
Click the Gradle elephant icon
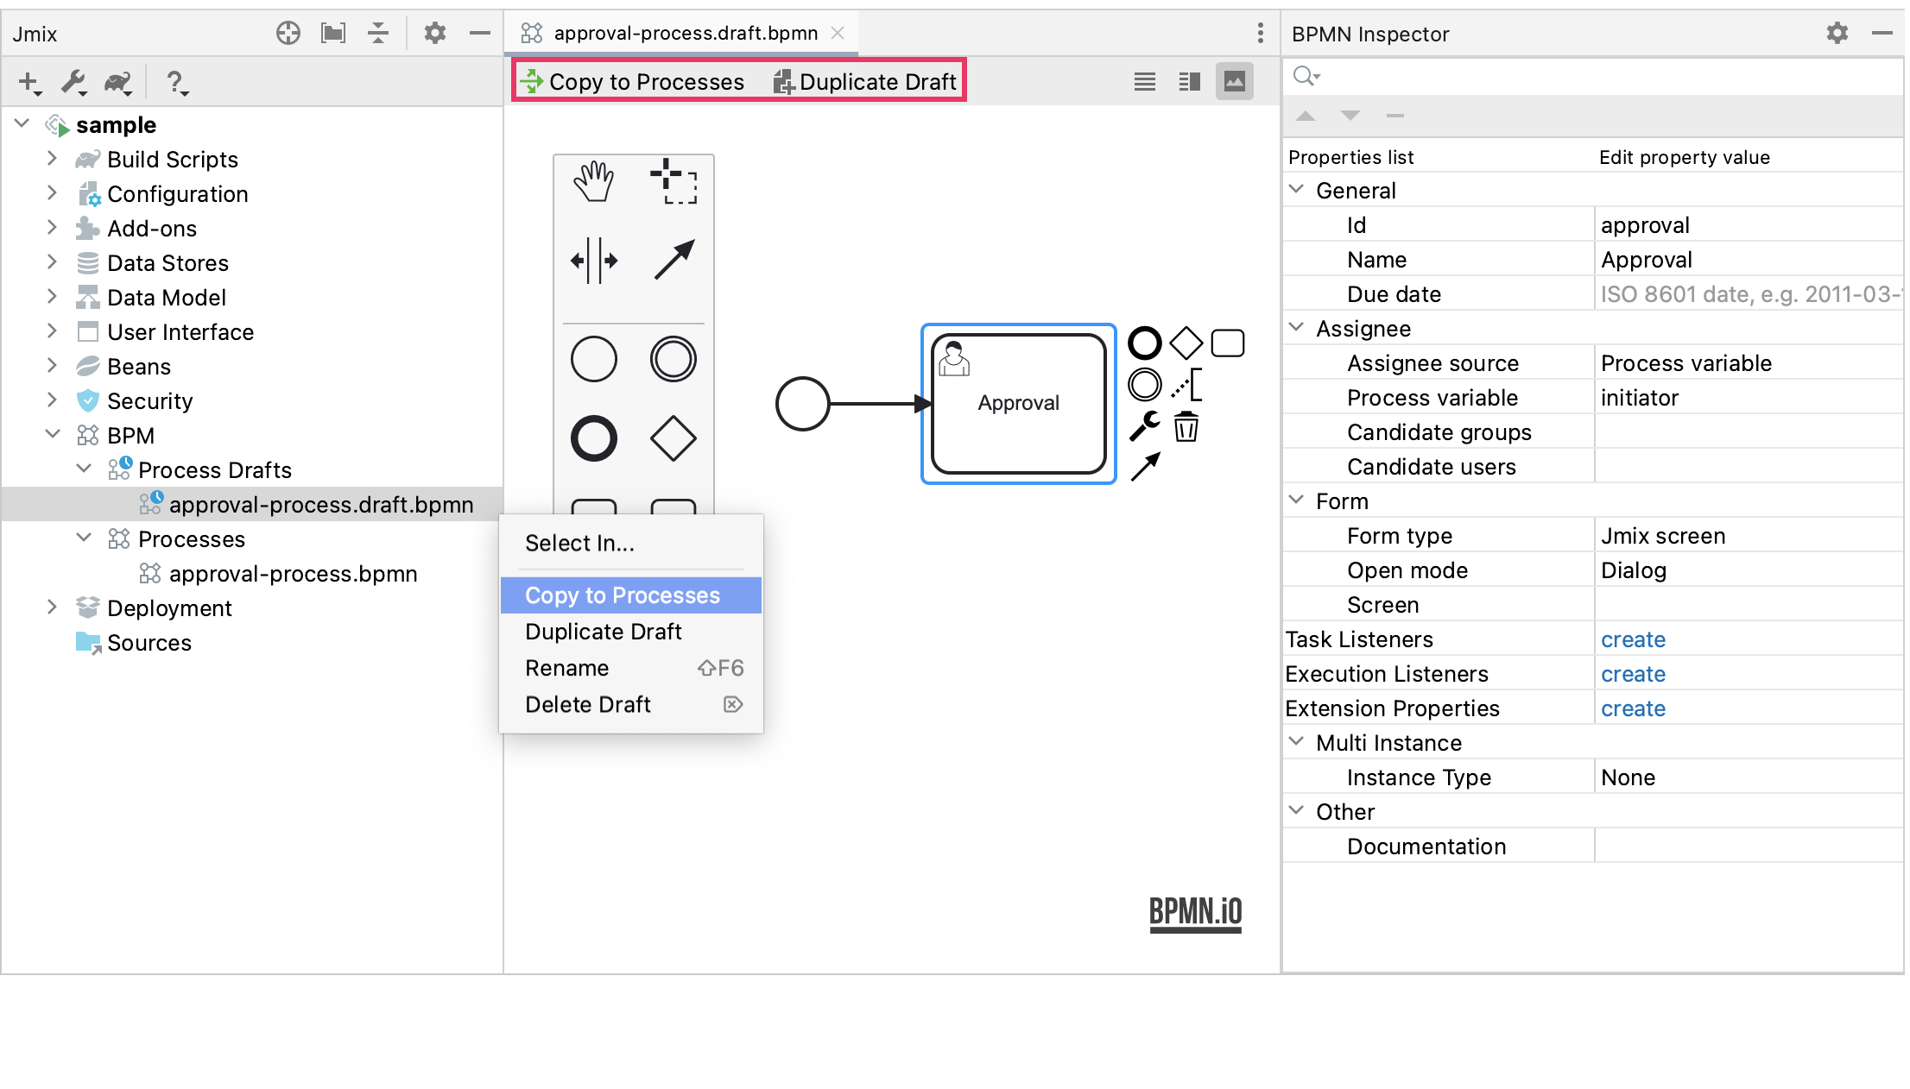pos(118,82)
